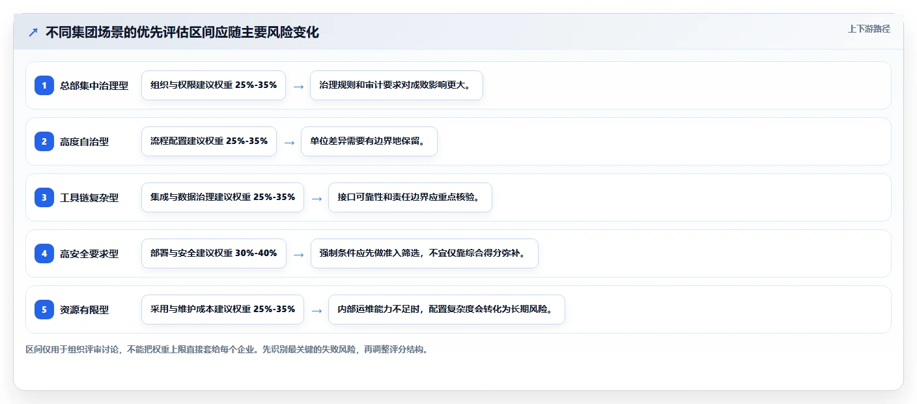Click the 内部运维能力不足时 box
The image size is (917, 404).
click(x=447, y=310)
